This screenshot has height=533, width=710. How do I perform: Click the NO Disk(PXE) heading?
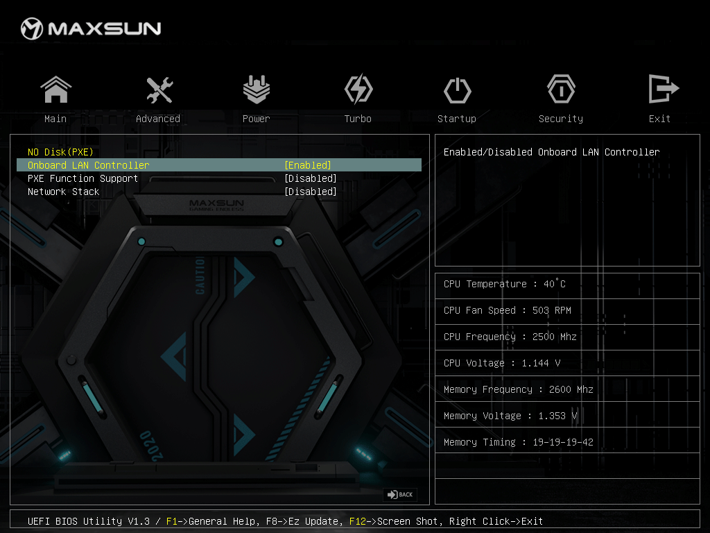60,152
